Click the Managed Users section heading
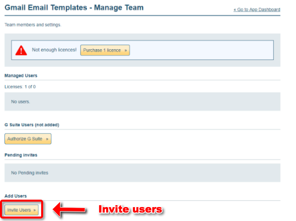Viewport: 296px width, 221px height. (21, 75)
